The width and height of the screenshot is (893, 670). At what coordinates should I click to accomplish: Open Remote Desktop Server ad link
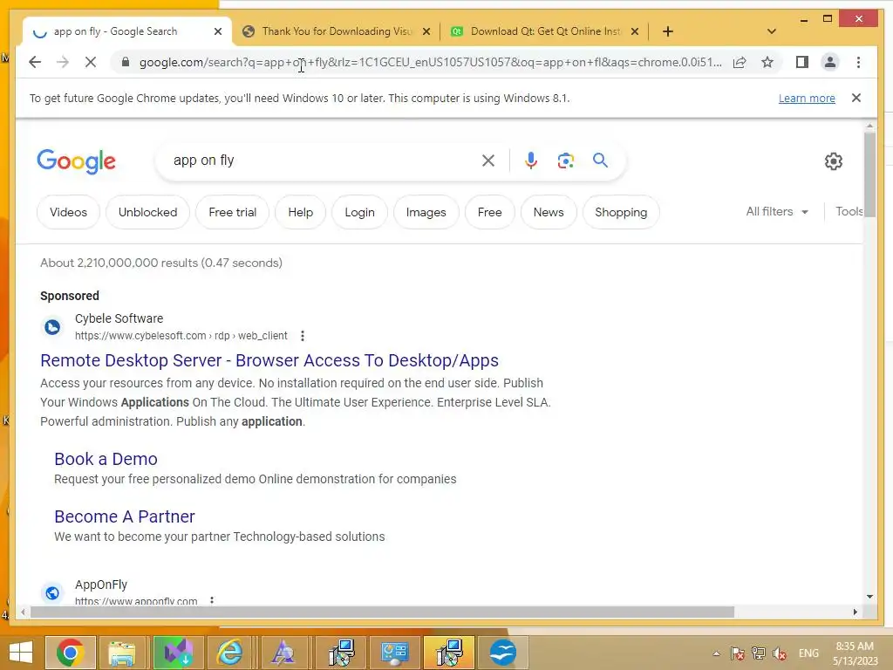pos(269,360)
